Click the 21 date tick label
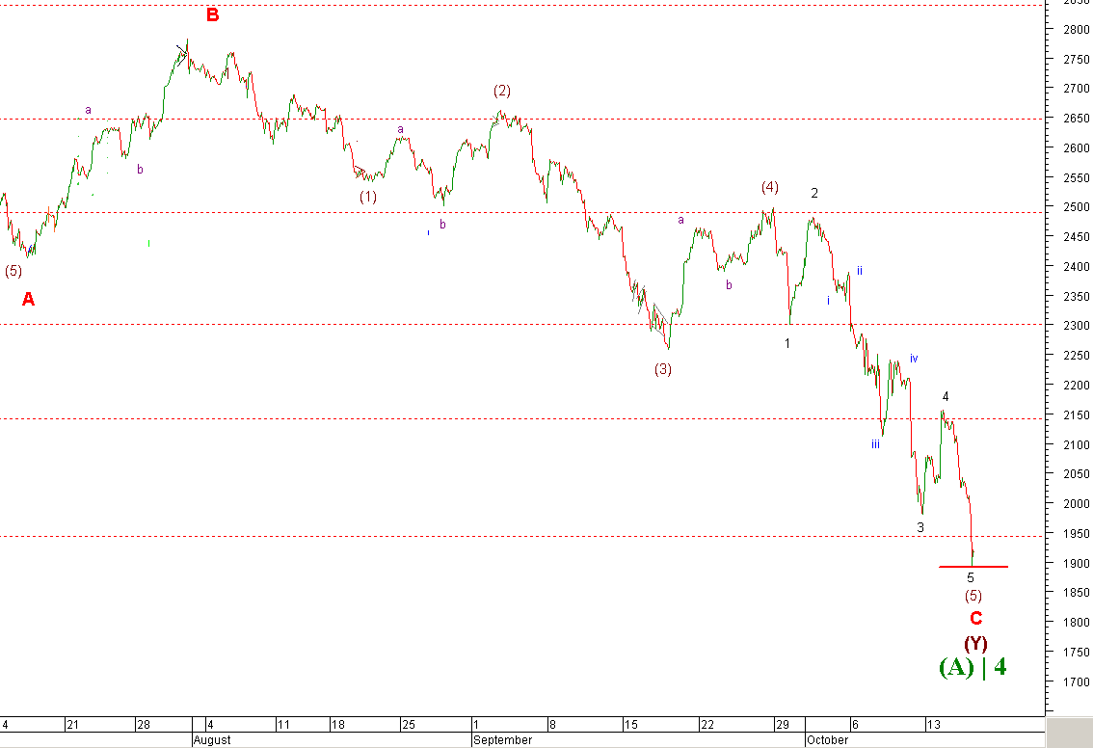 coord(72,725)
